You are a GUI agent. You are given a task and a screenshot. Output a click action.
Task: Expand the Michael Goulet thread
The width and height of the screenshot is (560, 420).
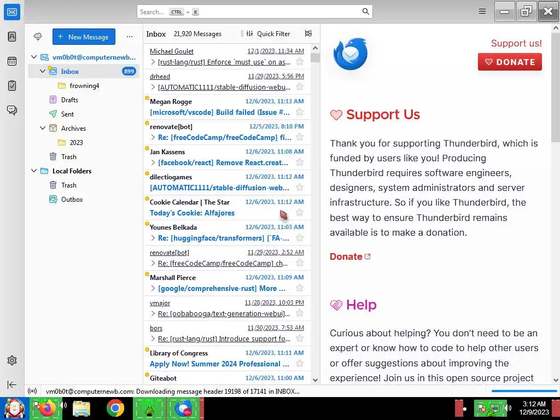click(153, 62)
